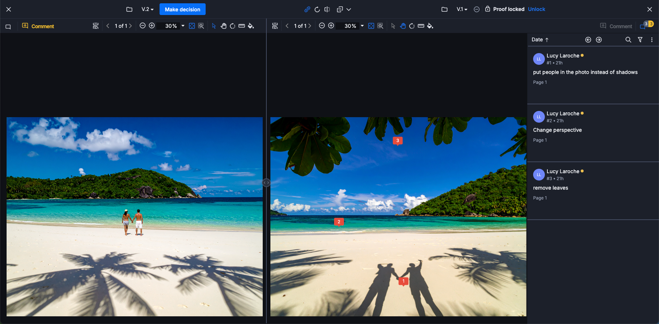Select zoom-to-area tool in right pane
Image resolution: width=659 pixels, height=324 pixels.
tap(380, 26)
